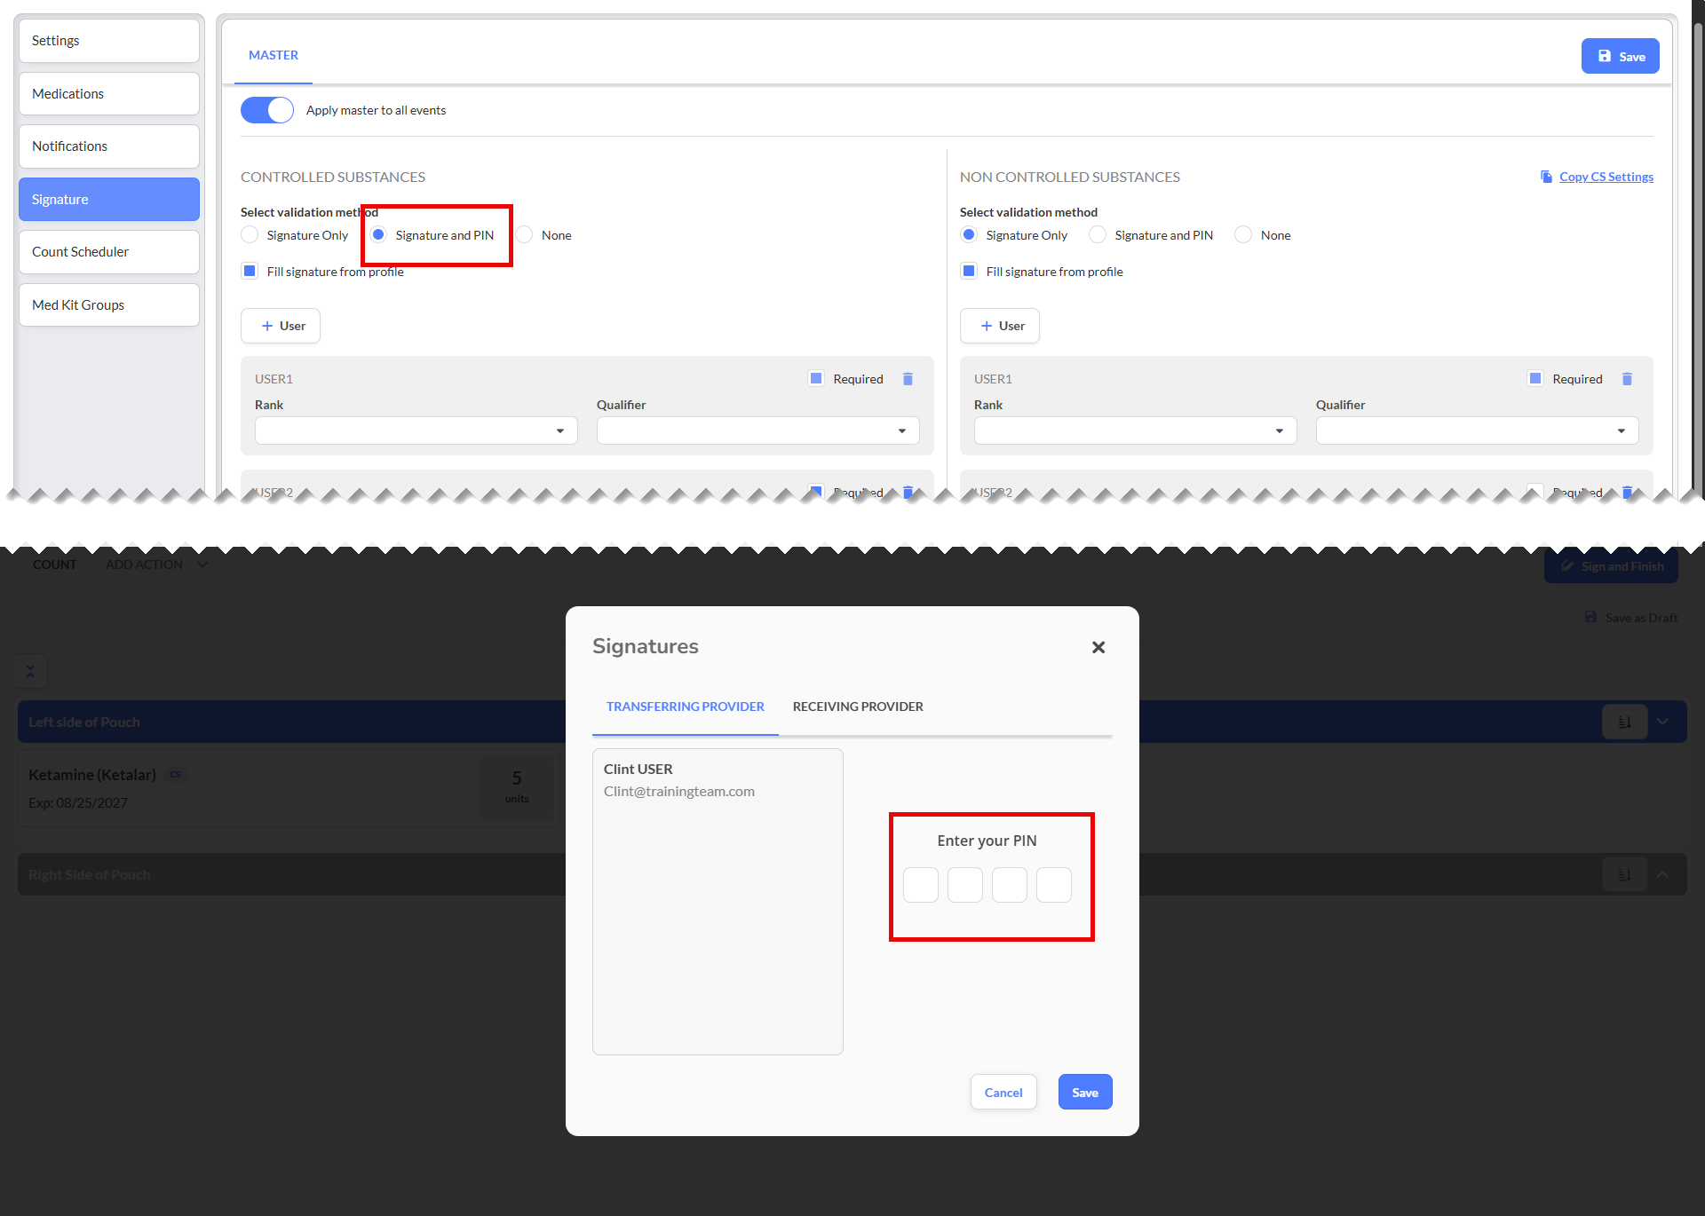
Task: Toggle Apply master to all events switch
Action: pyautogui.click(x=266, y=110)
